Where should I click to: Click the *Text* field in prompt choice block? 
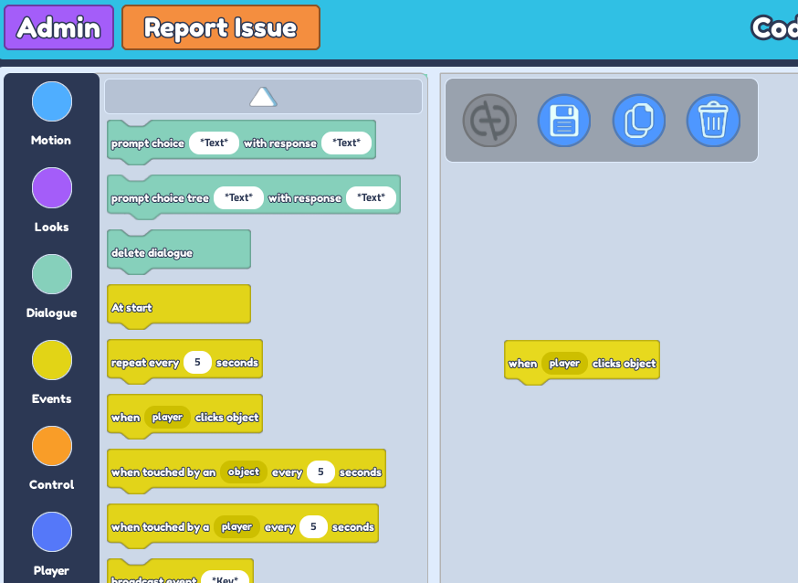(x=214, y=142)
